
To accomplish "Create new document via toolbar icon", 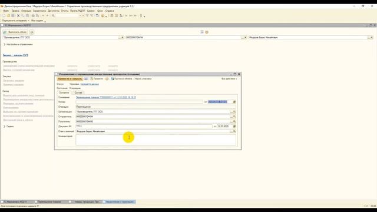I will tap(4, 16).
